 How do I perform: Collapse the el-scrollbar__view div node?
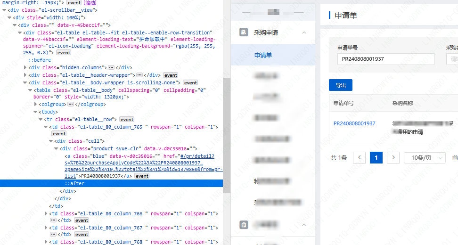tap(4, 10)
